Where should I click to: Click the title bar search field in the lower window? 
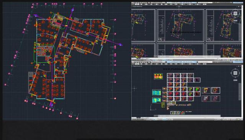(x=205, y=62)
